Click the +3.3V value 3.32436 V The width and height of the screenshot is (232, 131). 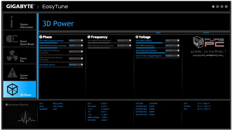pyautogui.click(x=105, y=109)
